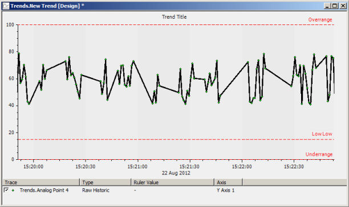Select the Trends.Analog Point 4 trace name
The width and height of the screenshot is (349, 207).
pos(44,191)
